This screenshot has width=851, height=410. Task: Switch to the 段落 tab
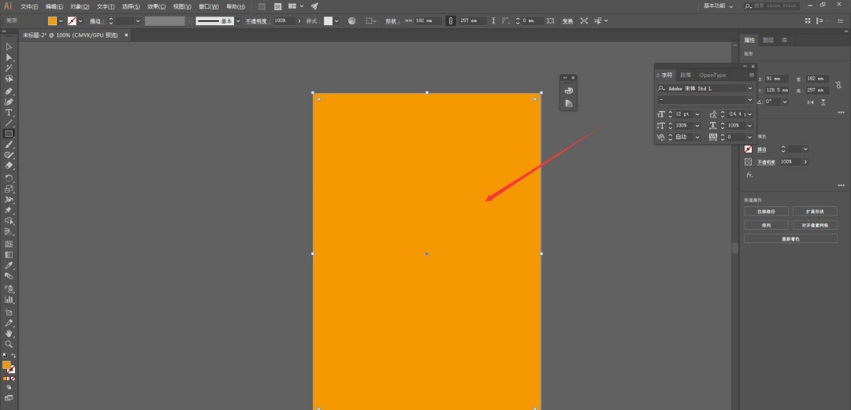(x=686, y=75)
